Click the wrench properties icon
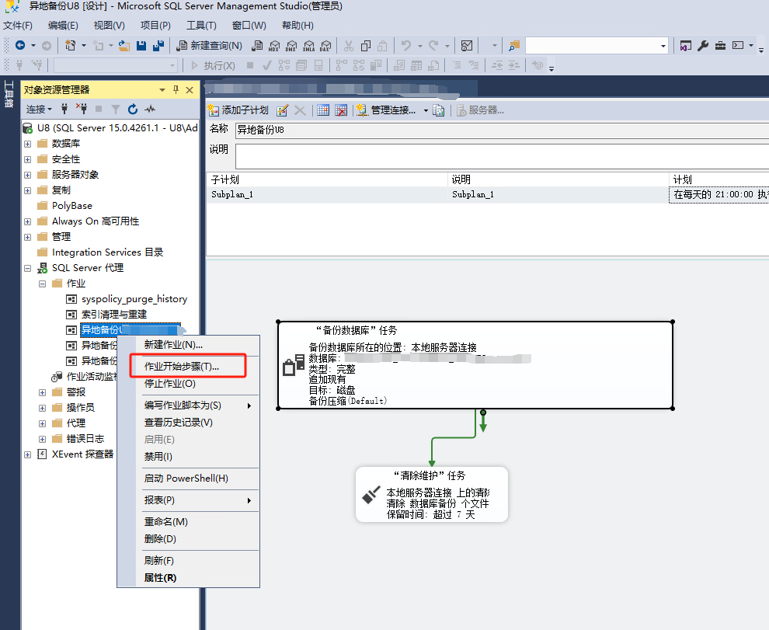The height and width of the screenshot is (630, 769). click(x=703, y=46)
